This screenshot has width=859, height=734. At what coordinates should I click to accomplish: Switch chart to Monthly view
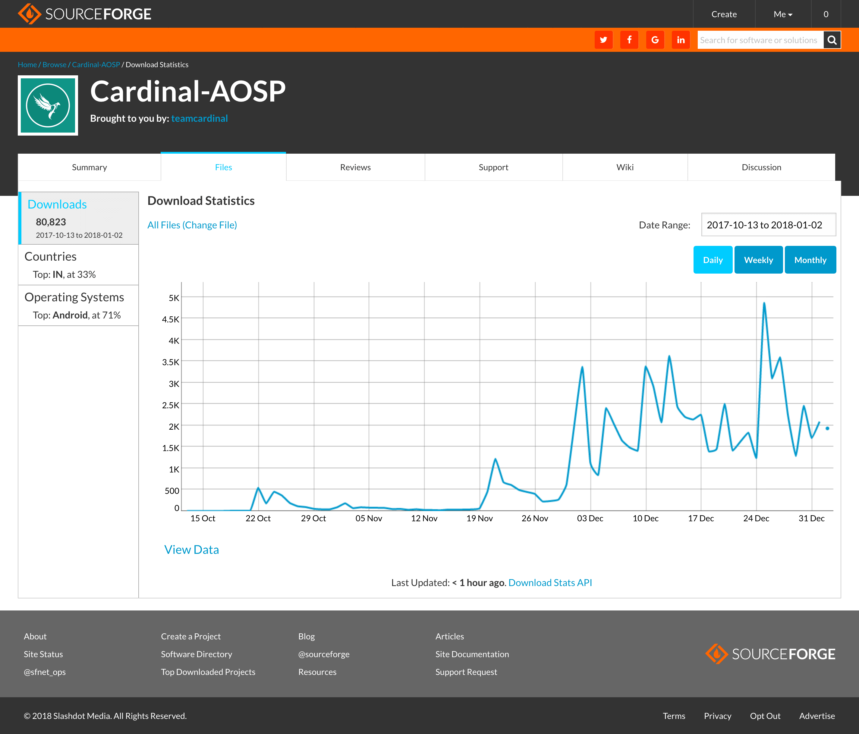(810, 260)
